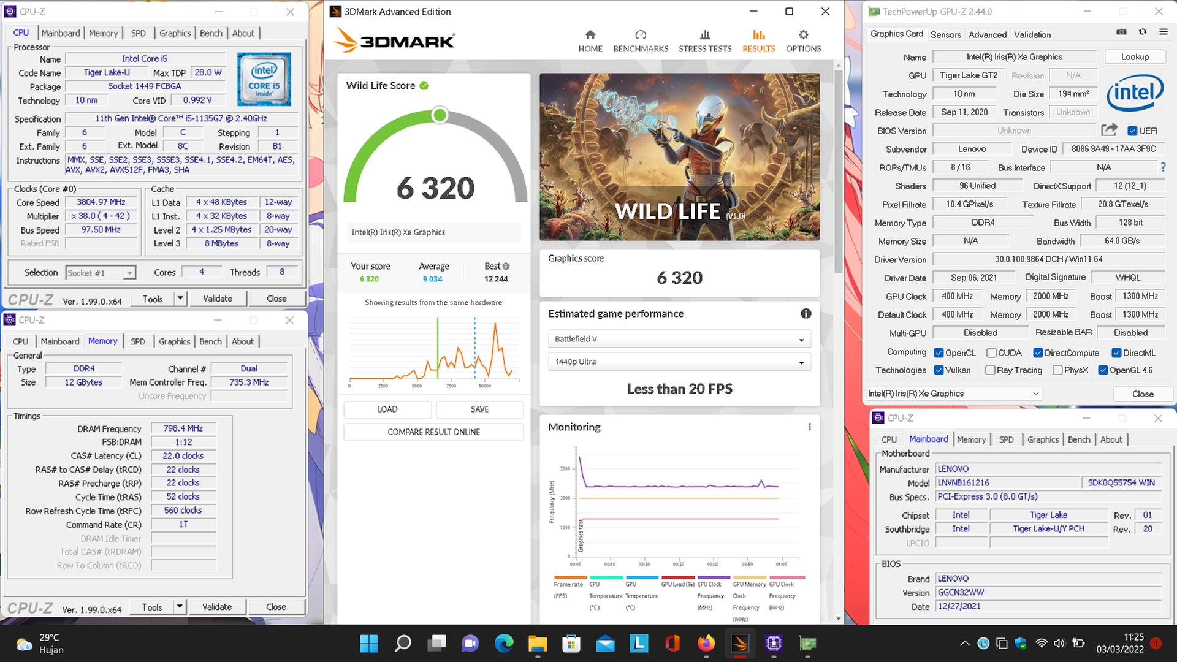1177x662 pixels.
Task: Click the Monitoring frequency graph
Action: coord(677,506)
